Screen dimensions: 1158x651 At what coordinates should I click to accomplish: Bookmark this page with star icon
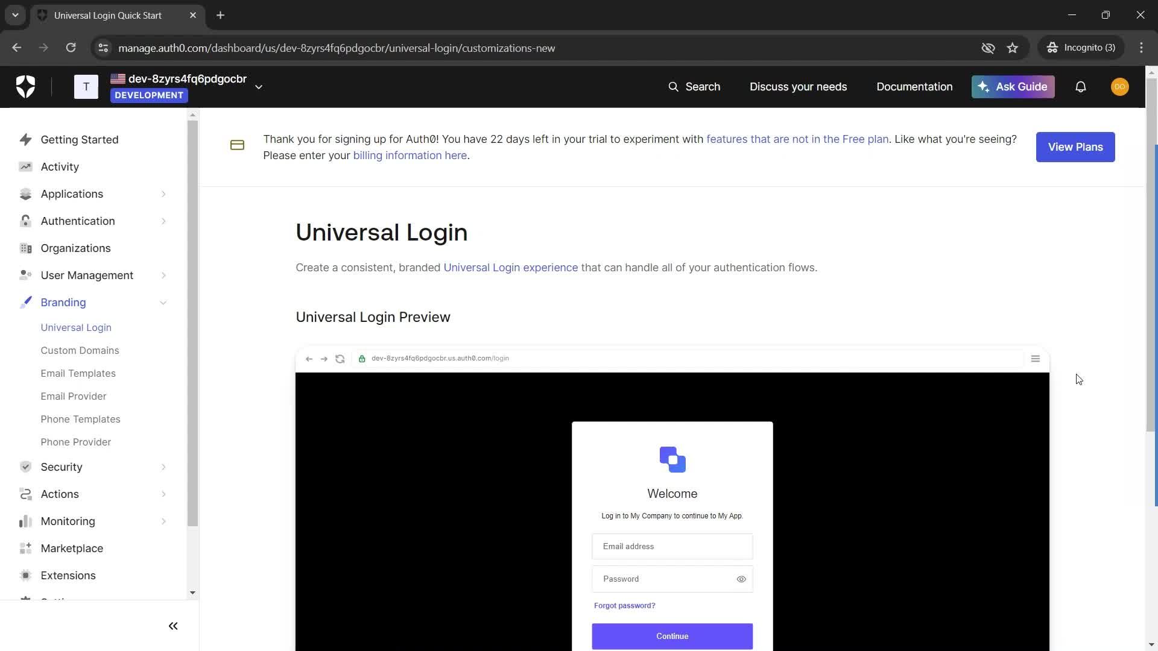coord(1013,48)
